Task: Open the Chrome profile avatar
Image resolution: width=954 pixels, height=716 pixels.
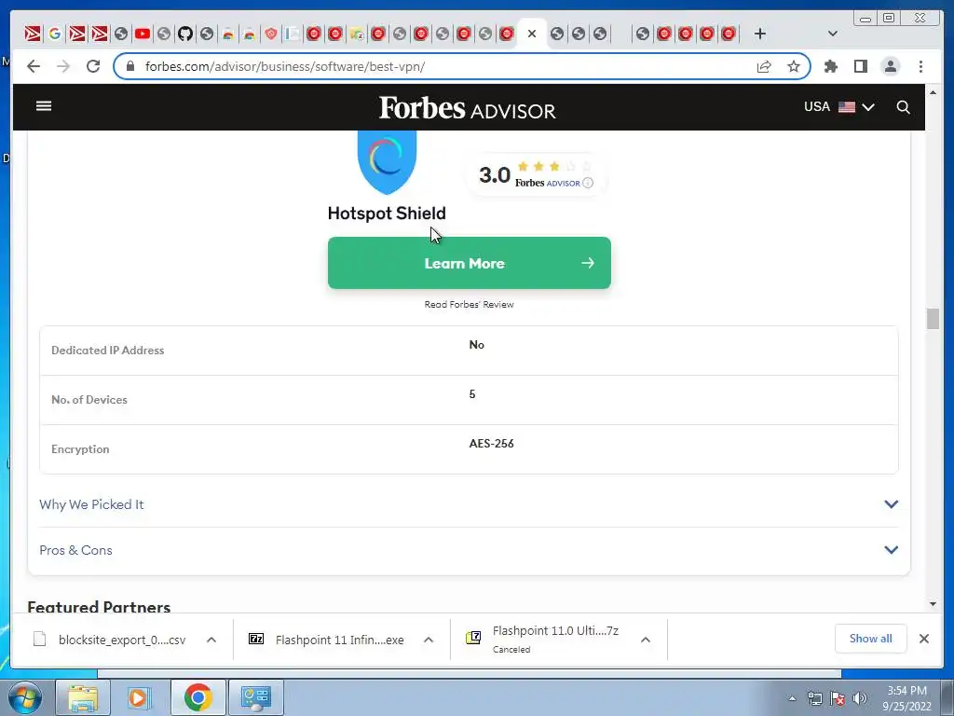Action: [890, 66]
